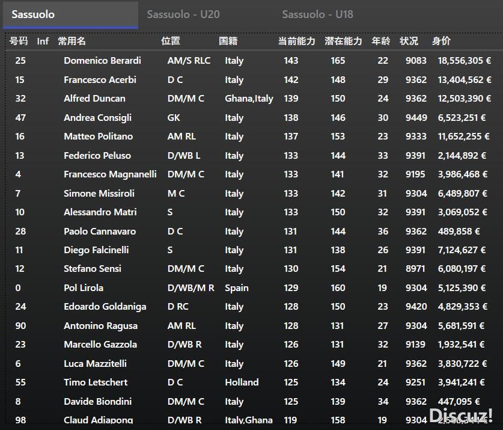503x430 pixels.
Task: Click Holland nationality for Letschert
Action: 242,382
